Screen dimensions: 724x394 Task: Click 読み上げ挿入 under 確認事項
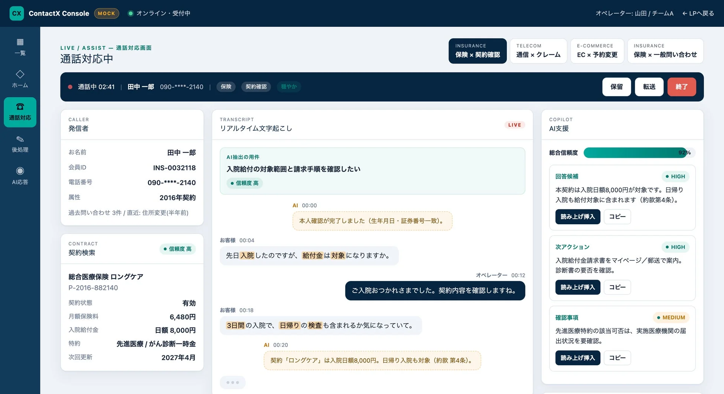(x=578, y=358)
